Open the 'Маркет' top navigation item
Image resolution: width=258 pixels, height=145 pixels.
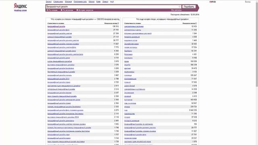pos(92,2)
